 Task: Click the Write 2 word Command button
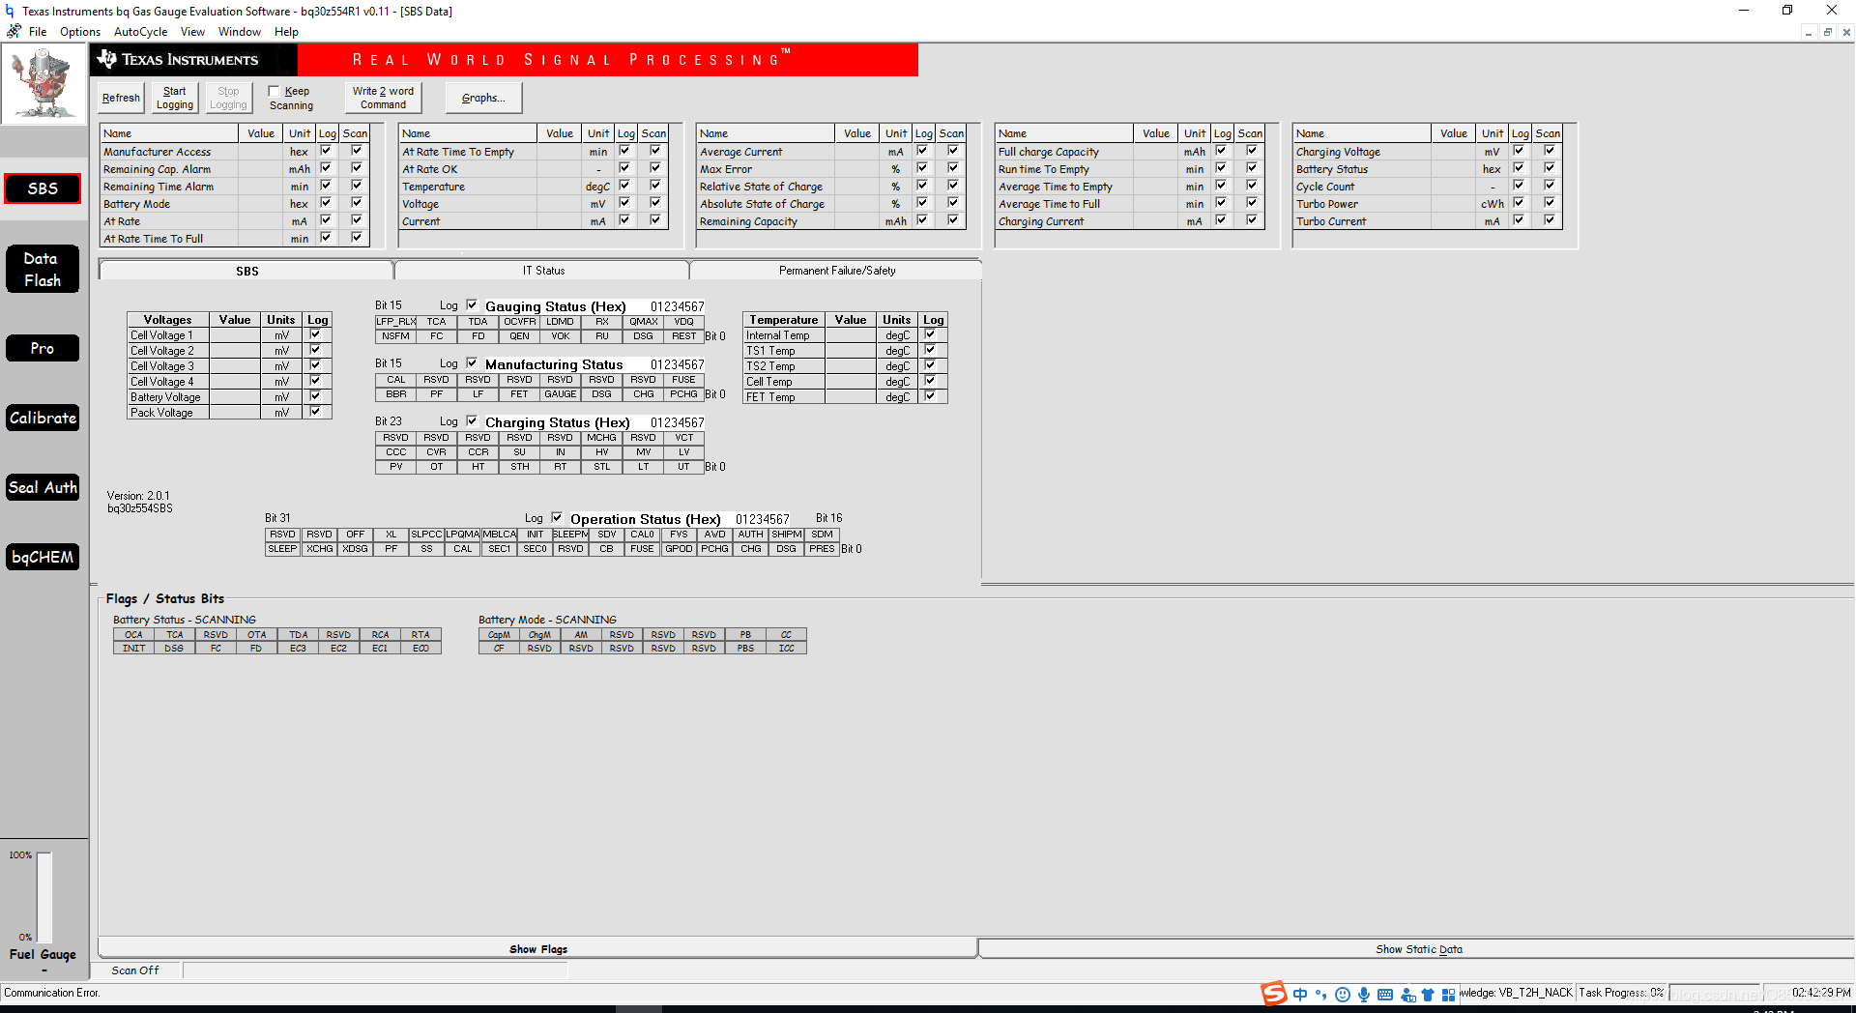click(x=383, y=98)
